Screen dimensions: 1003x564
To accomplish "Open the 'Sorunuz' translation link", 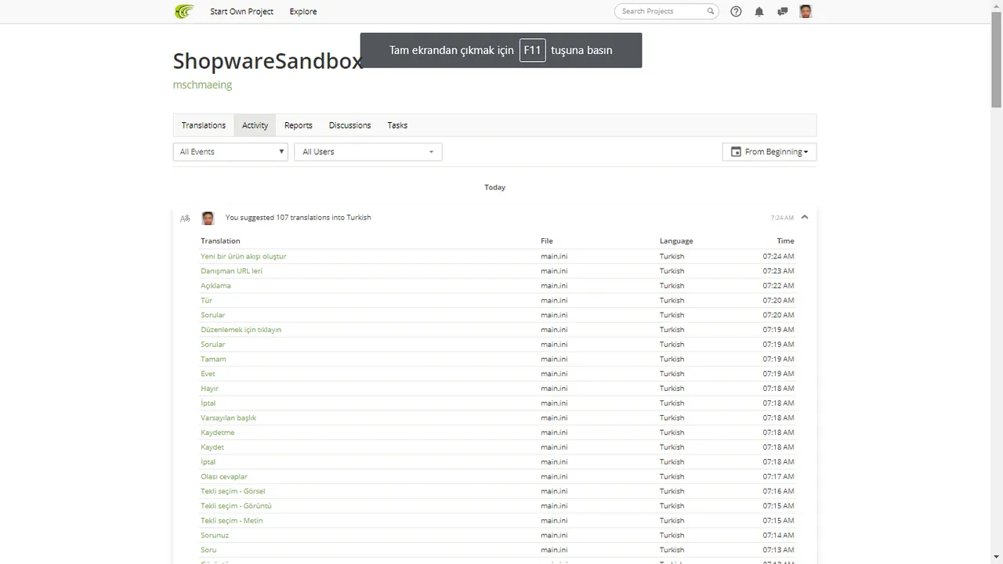I will (215, 535).
